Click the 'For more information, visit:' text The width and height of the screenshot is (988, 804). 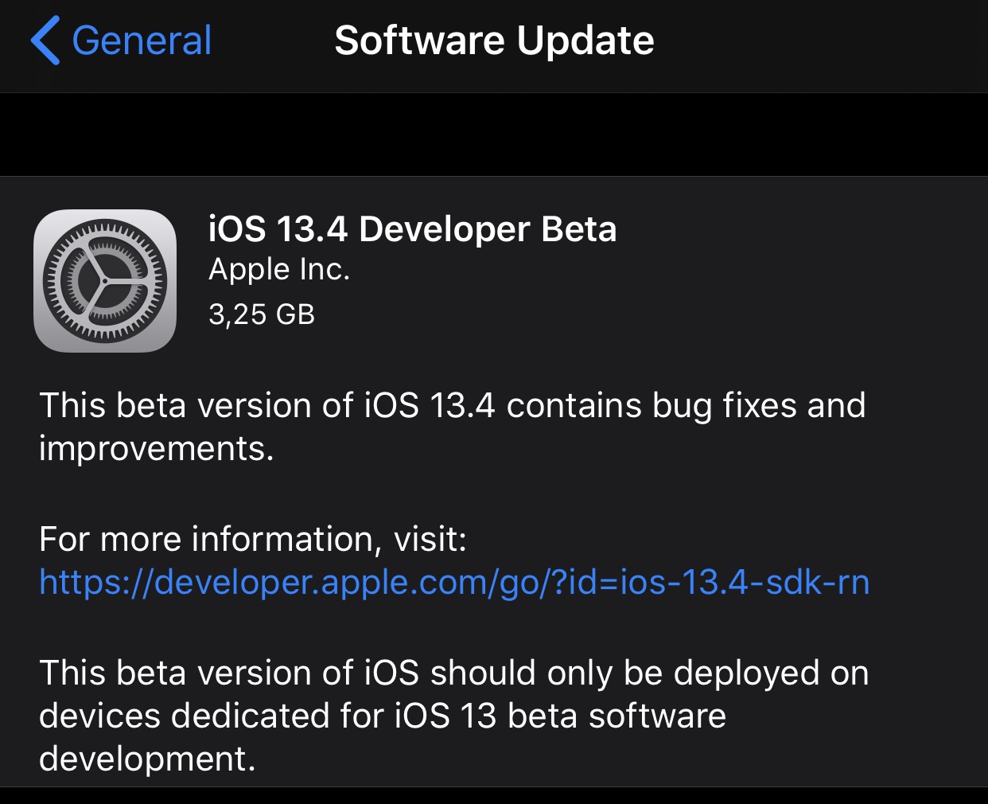253,540
